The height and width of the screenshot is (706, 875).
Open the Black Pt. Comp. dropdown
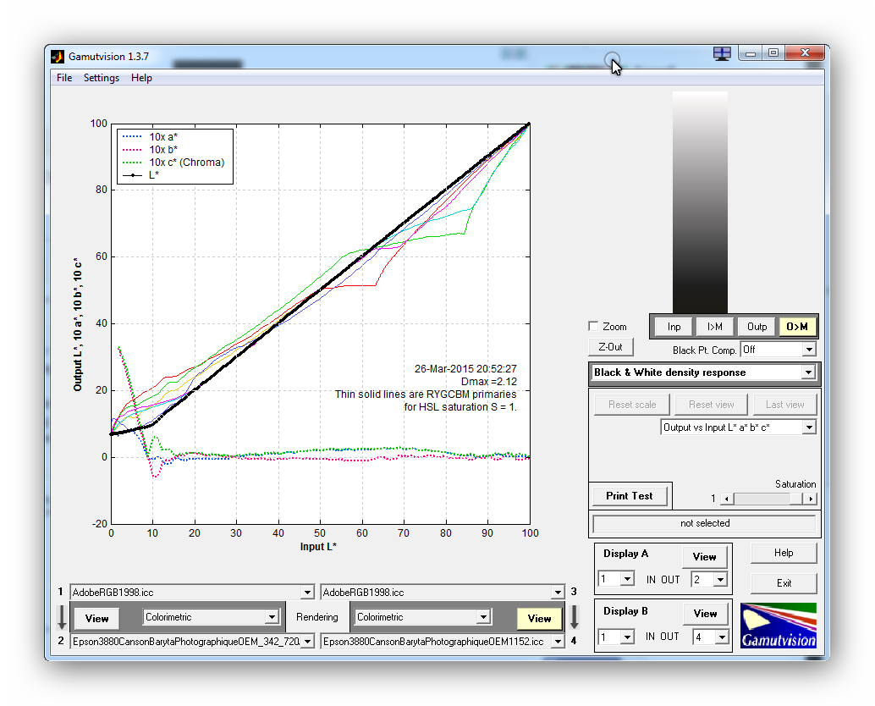pos(809,350)
